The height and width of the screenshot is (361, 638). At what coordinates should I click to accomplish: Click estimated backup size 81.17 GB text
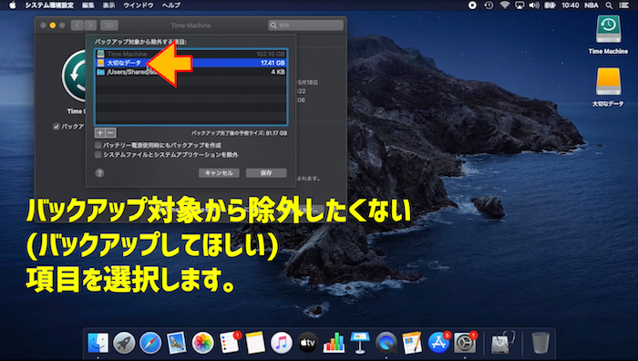click(239, 133)
